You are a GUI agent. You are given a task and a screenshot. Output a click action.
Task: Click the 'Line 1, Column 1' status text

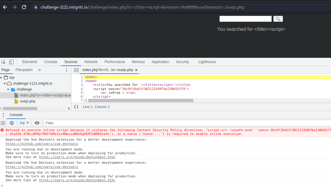pos(96,107)
